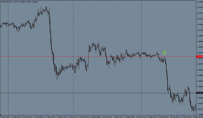Screen dimensions: 203x118
Task: Click the 11 Dec 17:15 time label
Action: (62, 117)
